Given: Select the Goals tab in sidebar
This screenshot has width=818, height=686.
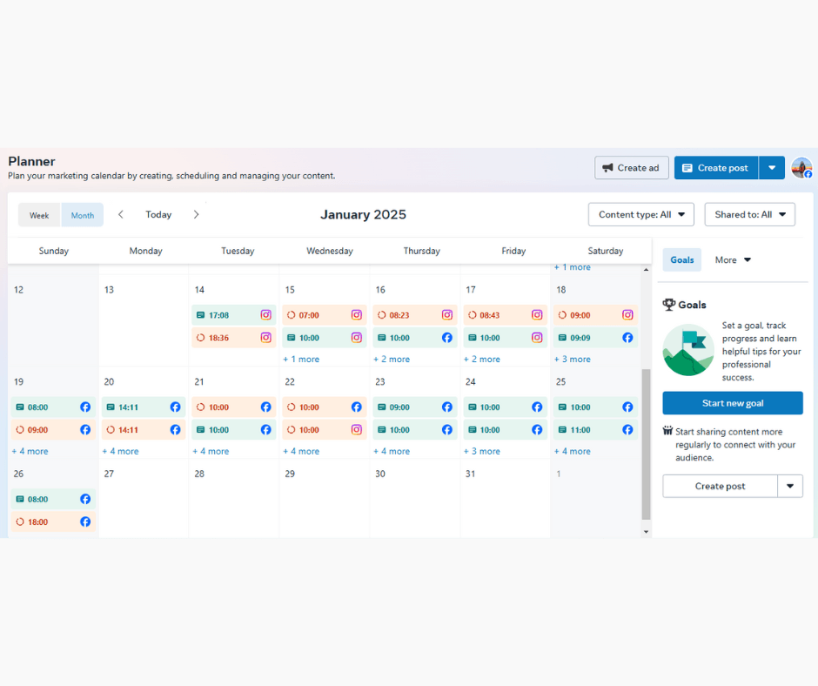Looking at the screenshot, I should point(682,260).
